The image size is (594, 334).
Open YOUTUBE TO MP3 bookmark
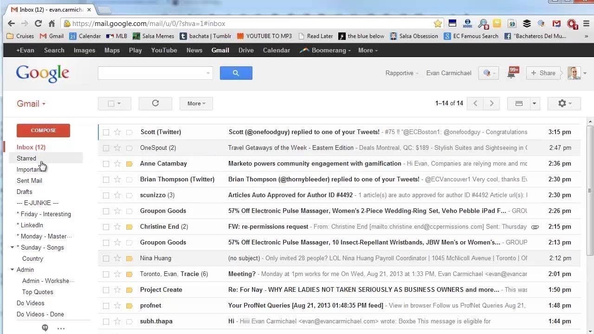pyautogui.click(x=265, y=36)
